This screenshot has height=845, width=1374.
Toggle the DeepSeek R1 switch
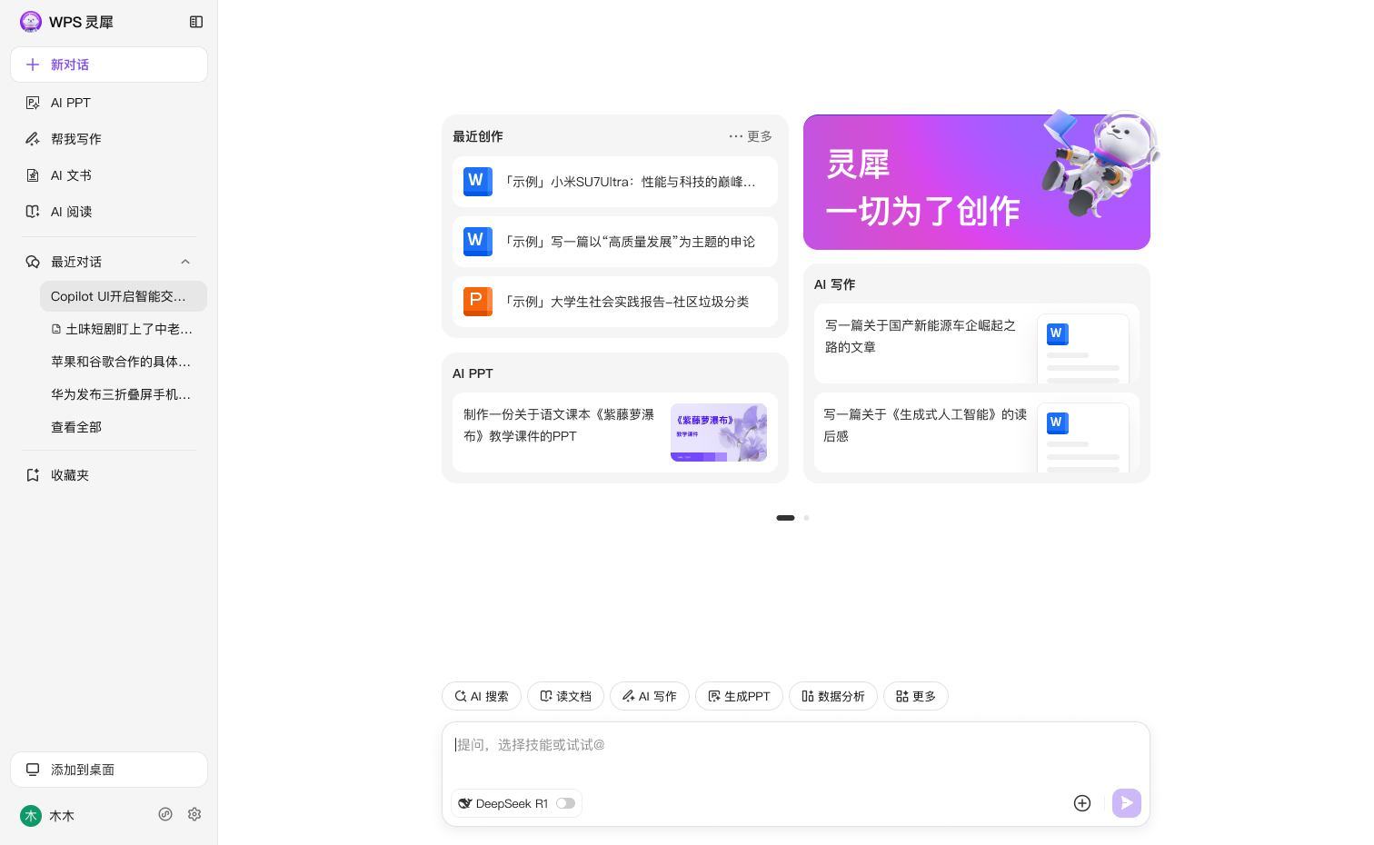pyautogui.click(x=565, y=803)
